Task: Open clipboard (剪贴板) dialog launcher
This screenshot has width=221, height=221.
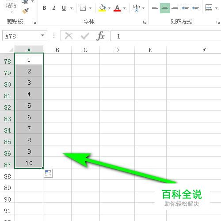Action: (34, 22)
